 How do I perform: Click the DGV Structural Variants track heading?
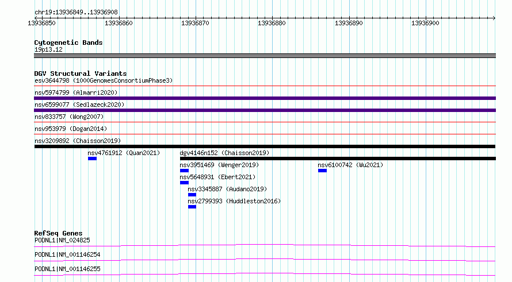pyautogui.click(x=81, y=74)
